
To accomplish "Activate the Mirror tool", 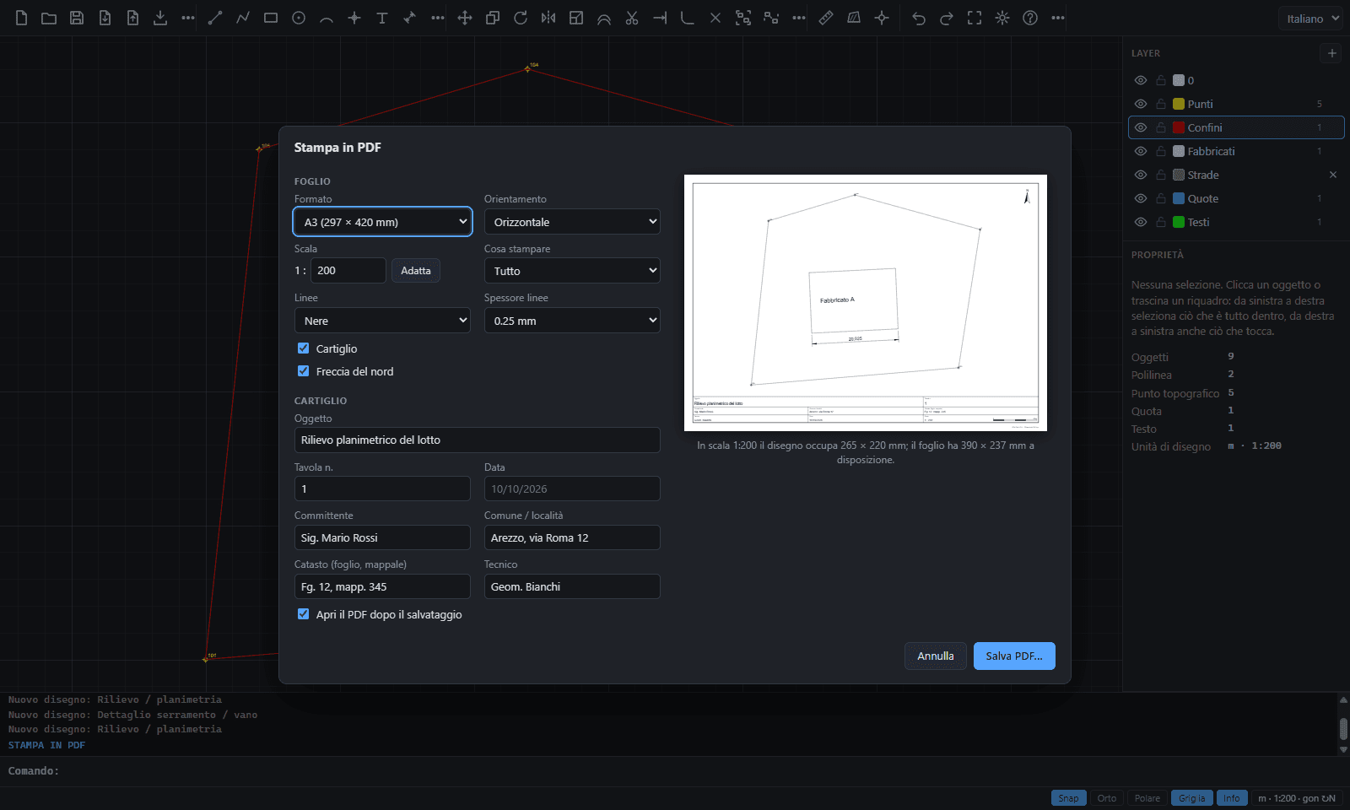I will point(548,18).
